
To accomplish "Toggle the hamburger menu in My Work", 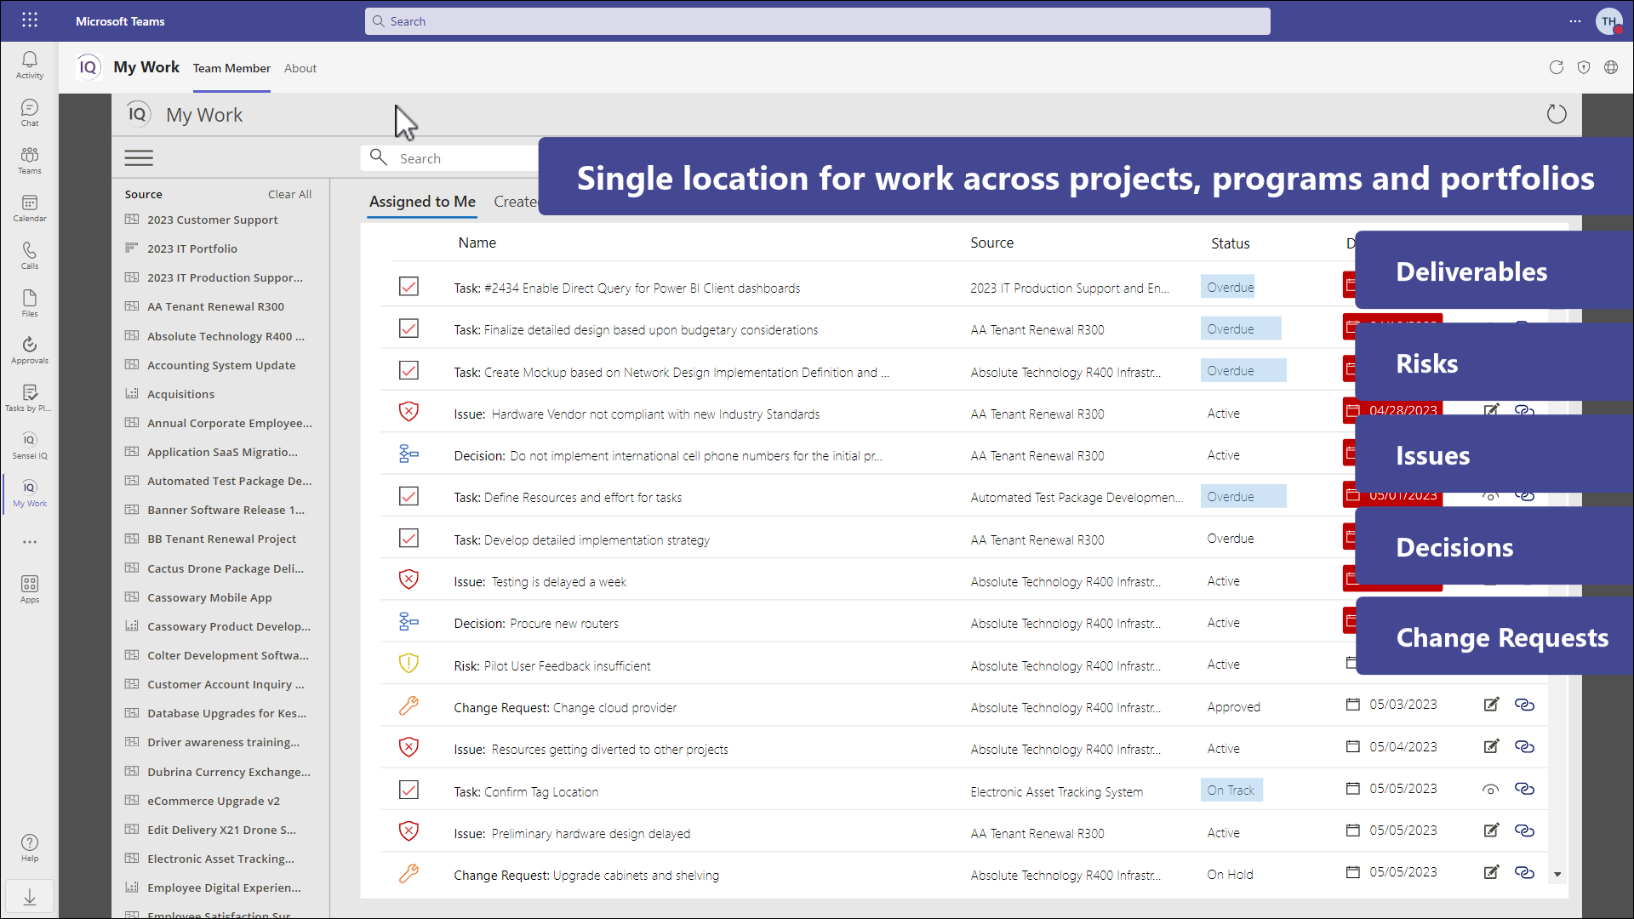I will 139,158.
